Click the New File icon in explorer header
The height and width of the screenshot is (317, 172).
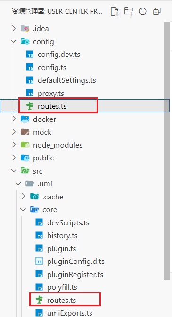[x=115, y=11]
